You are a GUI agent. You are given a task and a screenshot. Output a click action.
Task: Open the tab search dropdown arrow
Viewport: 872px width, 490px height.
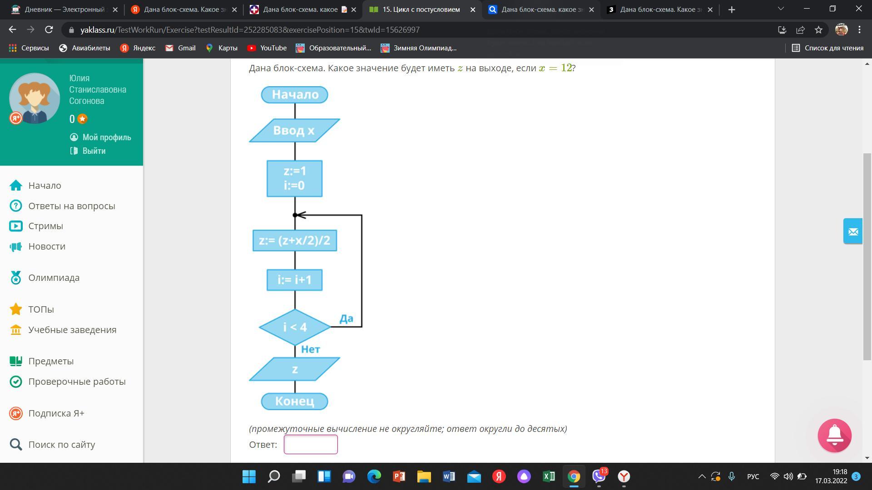(781, 9)
